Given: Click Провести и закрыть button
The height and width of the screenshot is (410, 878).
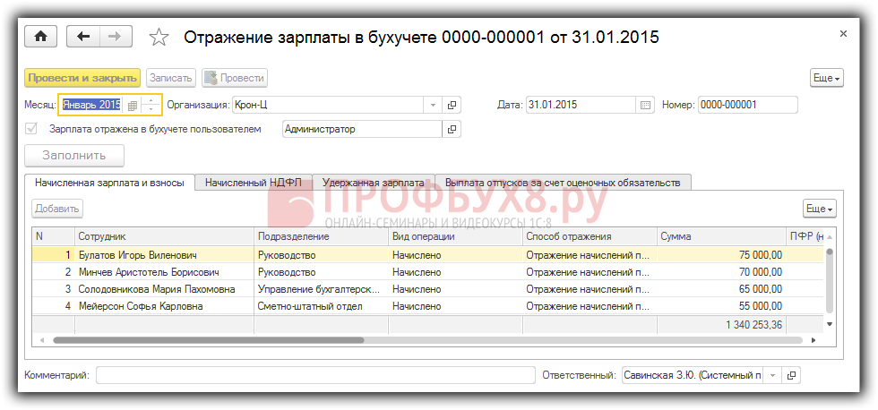Looking at the screenshot, I should (82, 78).
